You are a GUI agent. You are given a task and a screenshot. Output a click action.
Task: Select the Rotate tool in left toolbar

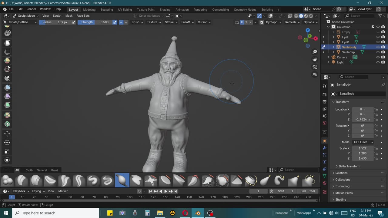coord(7,142)
